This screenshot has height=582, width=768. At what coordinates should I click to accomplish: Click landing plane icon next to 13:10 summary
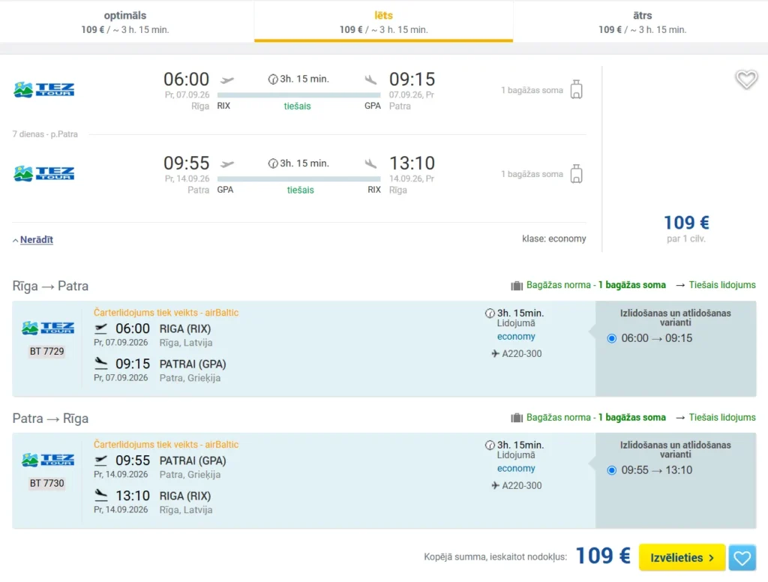(x=370, y=163)
